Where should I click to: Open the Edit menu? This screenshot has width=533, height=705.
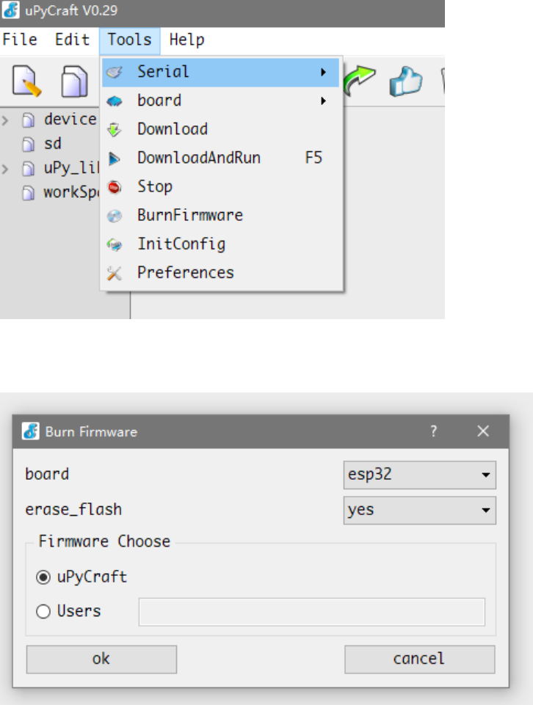73,40
